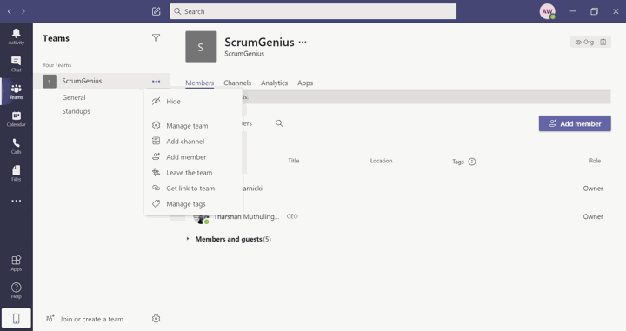Go forward with the right arrow
This screenshot has height=331, width=626.
(x=23, y=11)
